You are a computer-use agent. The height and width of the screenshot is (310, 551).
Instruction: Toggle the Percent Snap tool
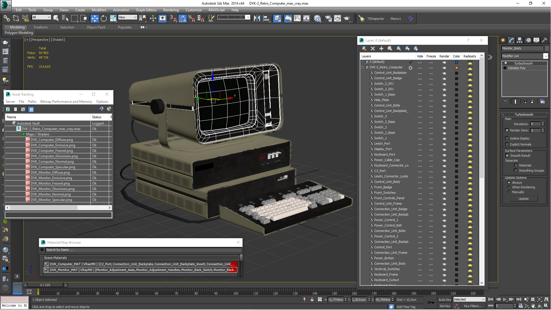[x=191, y=18]
